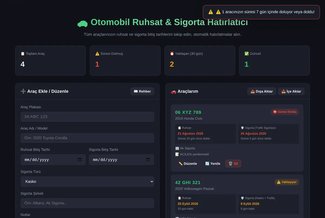Click the 42 GHI 321 plate text
Screen dimensions: 325x218
click(x=188, y=183)
